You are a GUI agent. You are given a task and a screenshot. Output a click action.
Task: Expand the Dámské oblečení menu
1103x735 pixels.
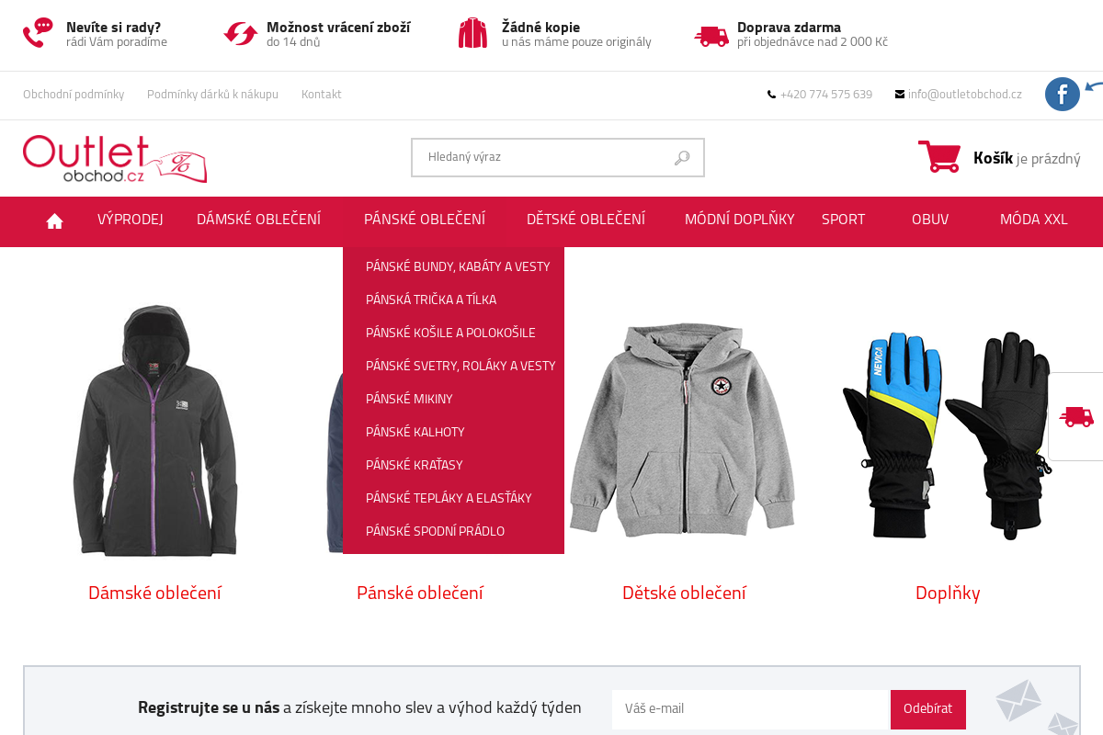258,220
